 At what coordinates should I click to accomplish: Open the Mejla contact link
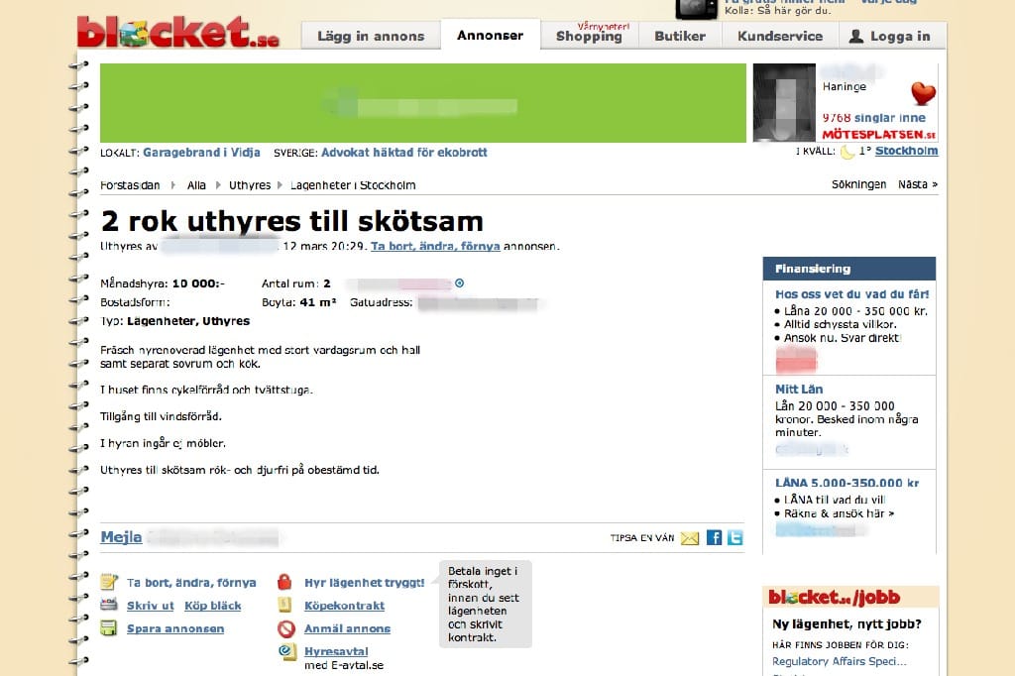pos(121,537)
